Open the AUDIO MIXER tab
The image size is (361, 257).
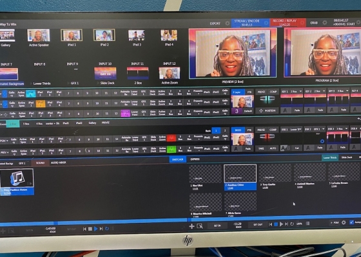pos(59,163)
